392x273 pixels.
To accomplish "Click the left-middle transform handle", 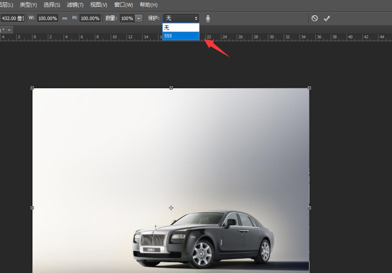I will coord(33,208).
